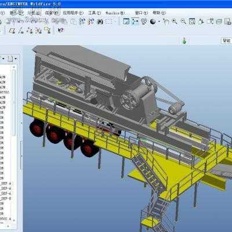Click the Refit to window icon

tap(192, 21)
